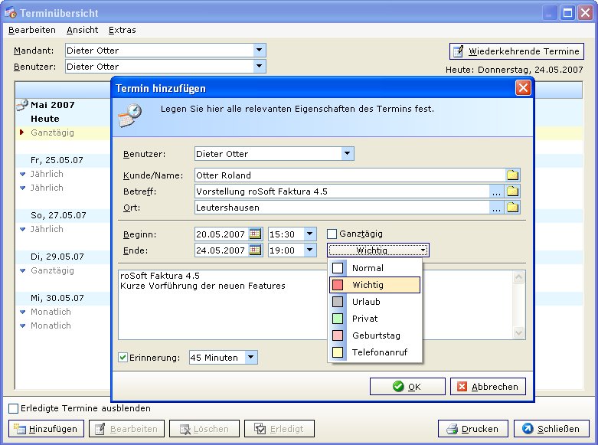Expand the Erinnerung 45 Minuten dropdown

[x=251, y=357]
